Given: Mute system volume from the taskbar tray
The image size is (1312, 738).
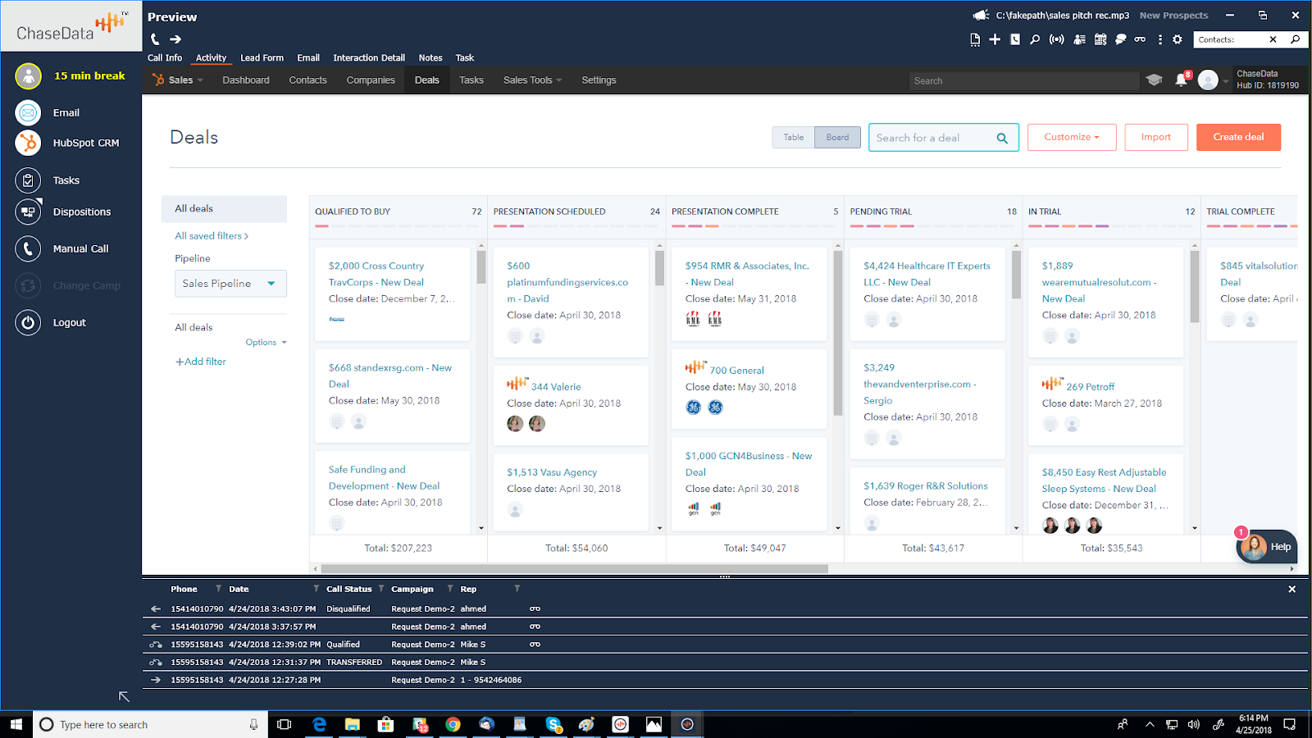Looking at the screenshot, I should click(1192, 724).
